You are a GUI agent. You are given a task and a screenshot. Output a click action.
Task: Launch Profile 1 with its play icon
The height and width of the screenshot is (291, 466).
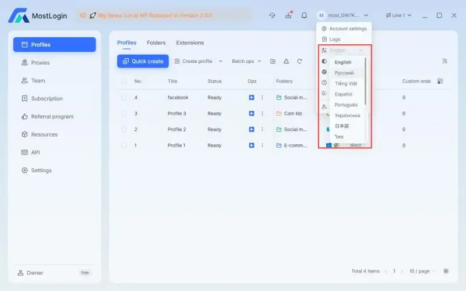pyautogui.click(x=252, y=145)
